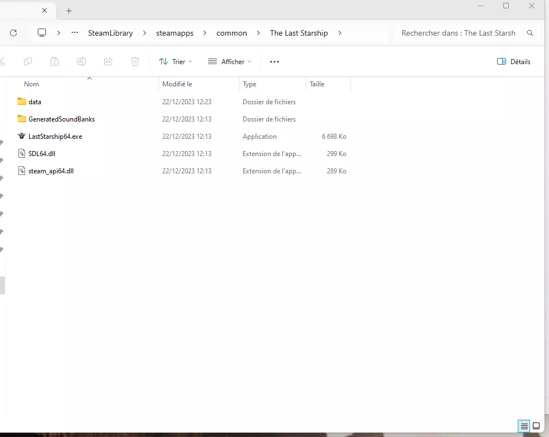549x437 pixels.
Task: Click the 289 Ko size value
Action: point(336,171)
